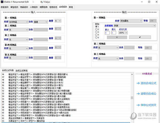Select formula row 51
This screenshot has height=123, width=160.
pyautogui.click(x=66, y=88)
